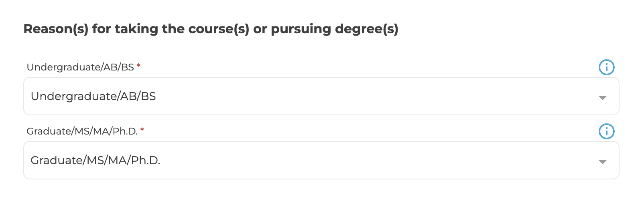Click the info icon for Graduate/MS/MA/Ph.D.
Viewport: 638px width, 197px height.
(x=606, y=131)
